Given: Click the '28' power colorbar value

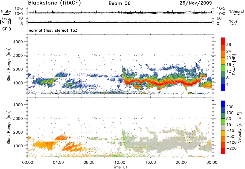Looking at the screenshot, I should pos(228,45).
